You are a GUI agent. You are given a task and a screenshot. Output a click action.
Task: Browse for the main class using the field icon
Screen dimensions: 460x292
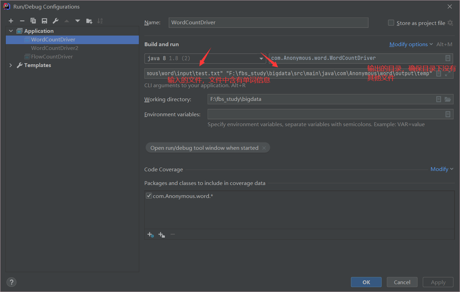pos(448,58)
